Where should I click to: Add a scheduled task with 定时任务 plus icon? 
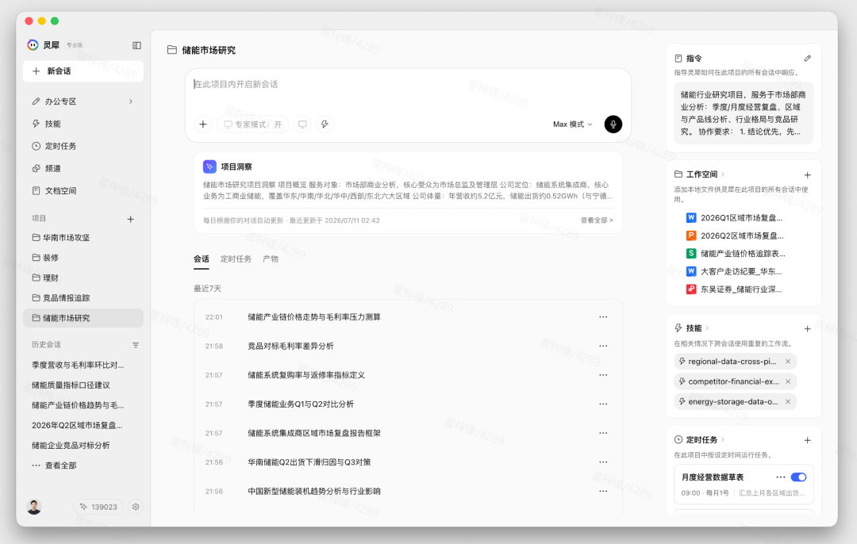click(x=807, y=440)
